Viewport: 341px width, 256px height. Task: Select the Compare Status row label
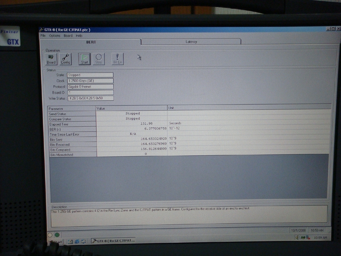click(72, 119)
